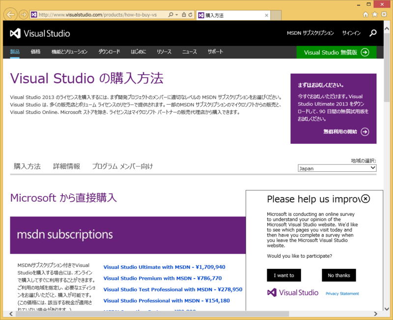The width and height of the screenshot is (393, 320).
Task: Open Visual Studio Ultimate with MSDN link
Action: (x=165, y=267)
